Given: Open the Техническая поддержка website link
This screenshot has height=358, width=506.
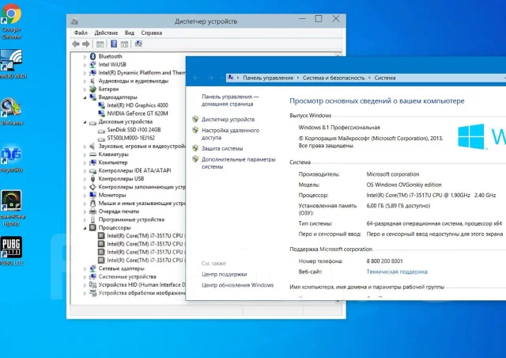Looking at the screenshot, I should coord(397,272).
